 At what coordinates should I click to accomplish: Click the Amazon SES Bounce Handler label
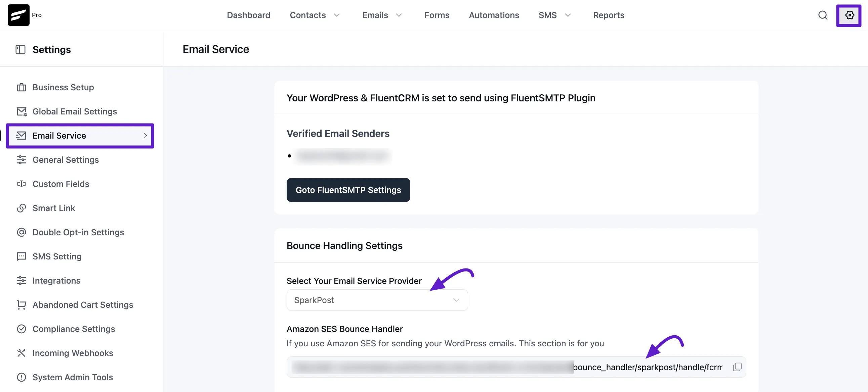point(345,329)
